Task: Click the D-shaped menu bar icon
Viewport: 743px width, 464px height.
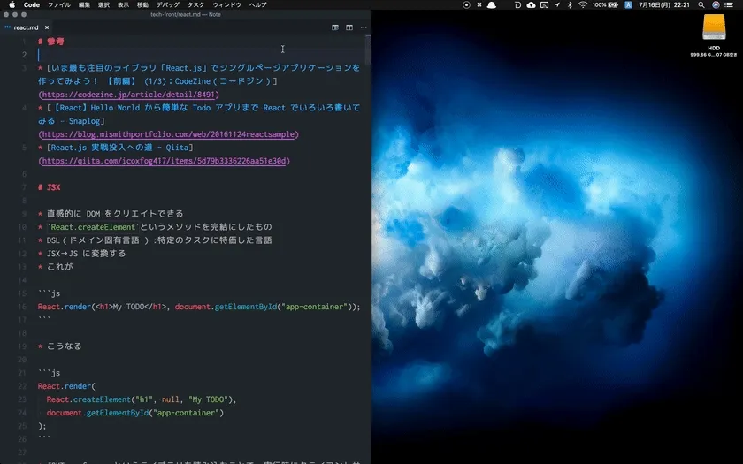Action: tap(518, 4)
